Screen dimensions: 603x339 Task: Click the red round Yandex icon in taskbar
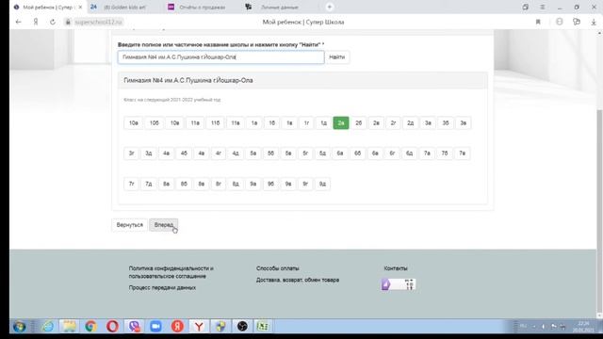coord(177,327)
